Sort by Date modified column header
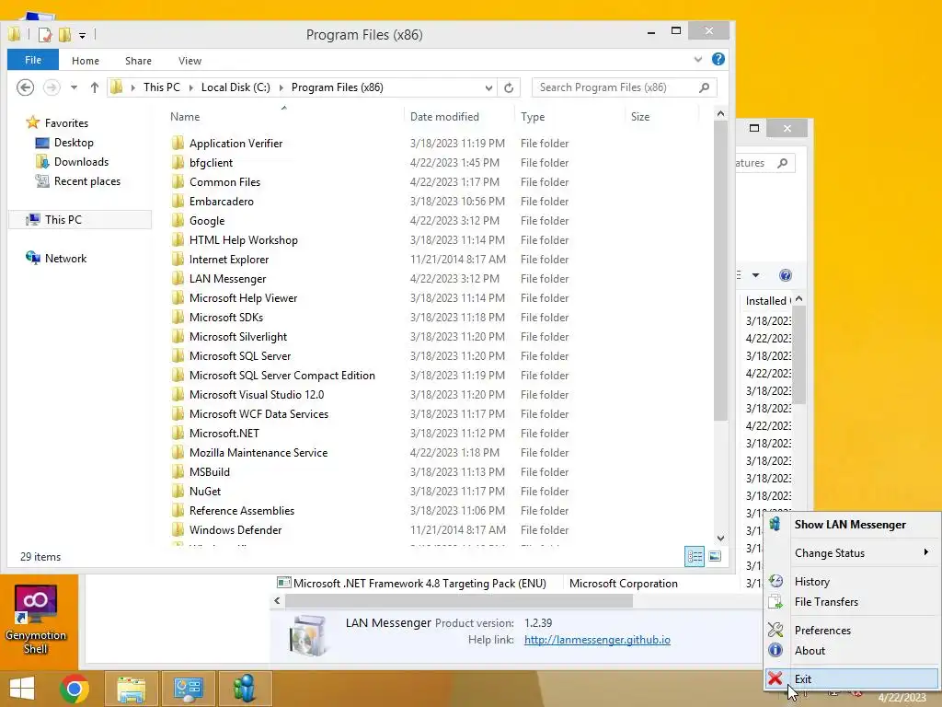This screenshot has height=707, width=942. point(460,117)
